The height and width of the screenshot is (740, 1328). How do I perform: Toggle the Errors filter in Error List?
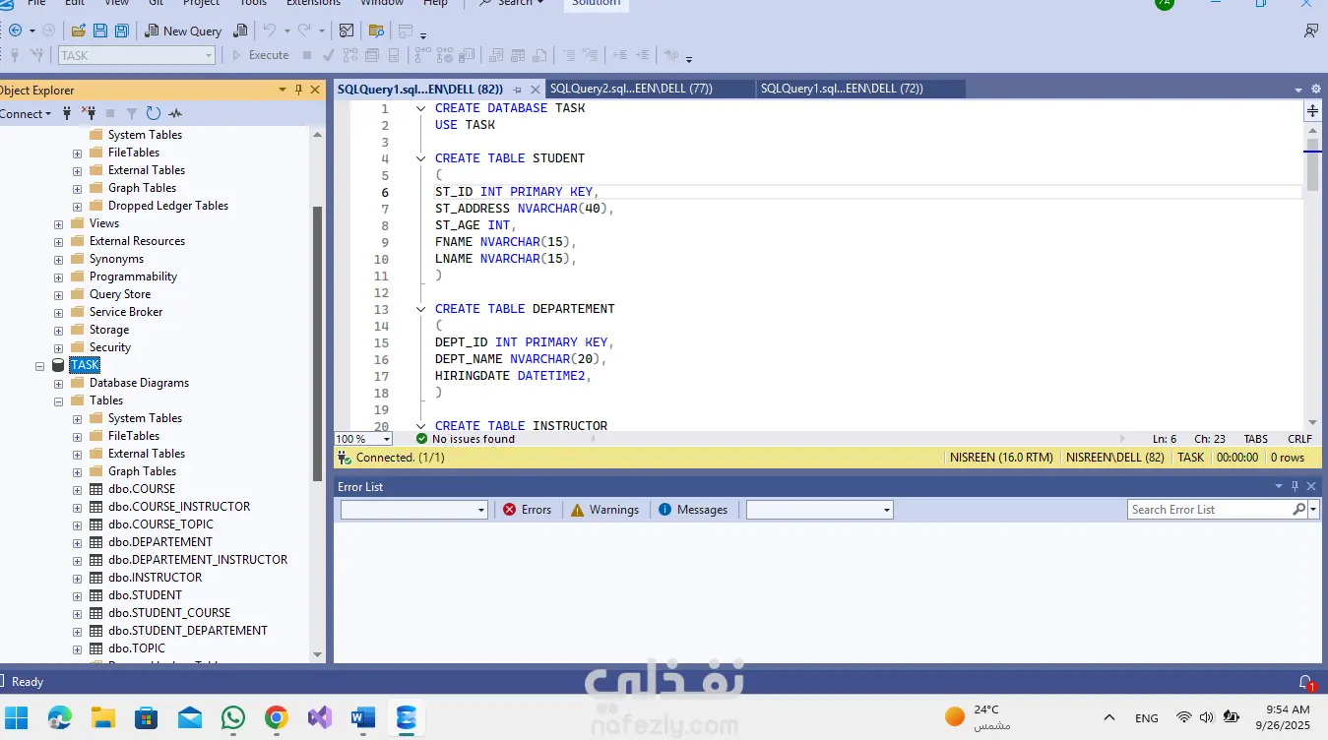pos(528,510)
